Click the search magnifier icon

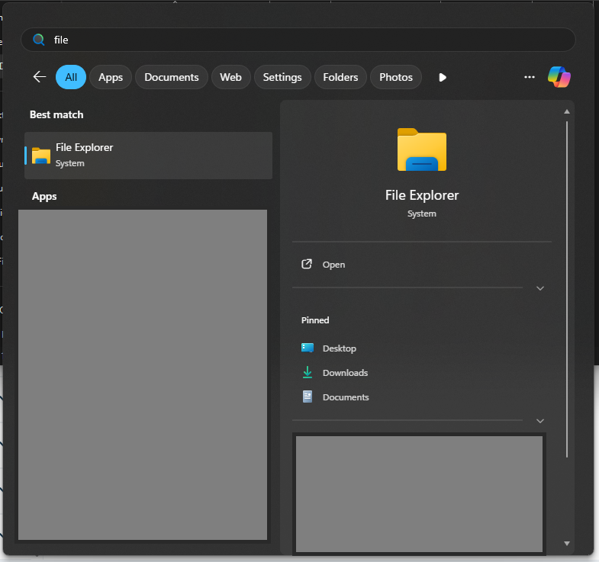(39, 40)
